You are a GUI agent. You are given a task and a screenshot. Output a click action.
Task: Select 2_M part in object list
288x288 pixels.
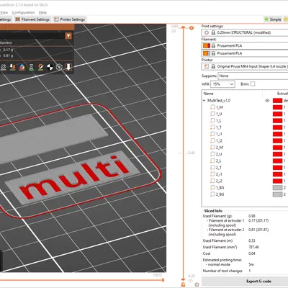(x=220, y=148)
